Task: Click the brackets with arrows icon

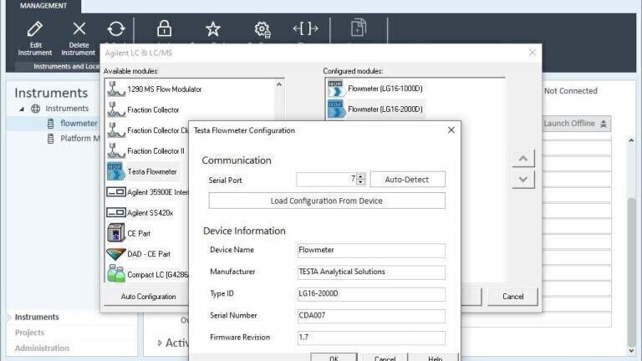Action: pyautogui.click(x=305, y=28)
